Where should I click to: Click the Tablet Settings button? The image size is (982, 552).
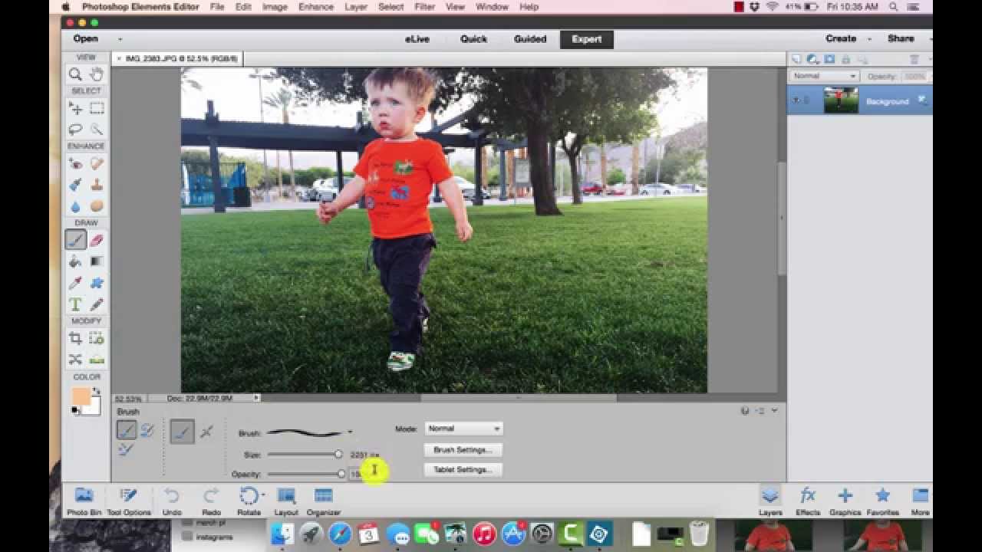[463, 469]
